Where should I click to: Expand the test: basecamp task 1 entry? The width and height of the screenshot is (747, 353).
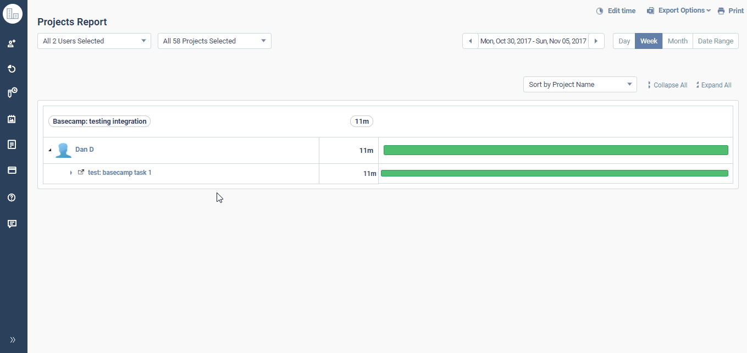tap(70, 172)
